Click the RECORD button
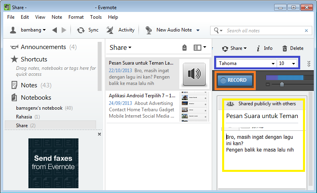This screenshot has height=193, width=317. click(x=235, y=80)
